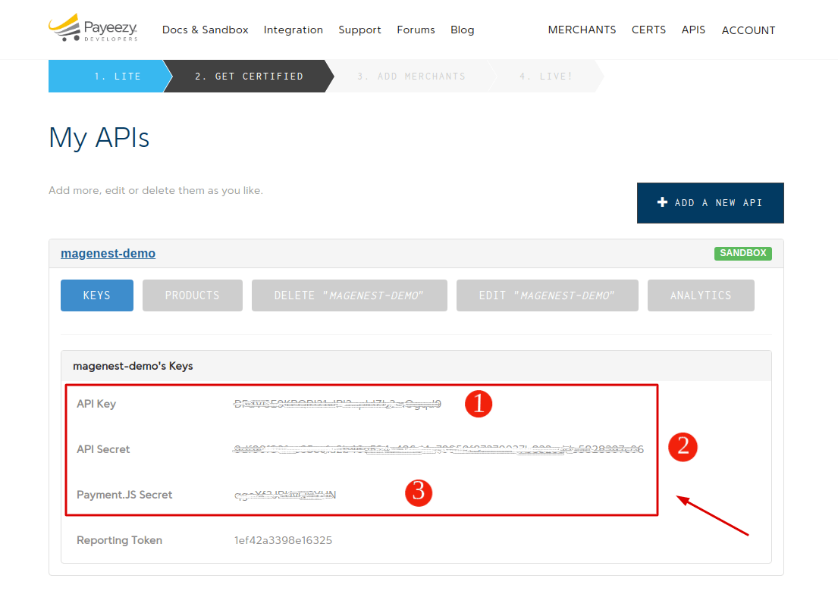The image size is (838, 597).
Task: Switch to the PRODUCTS tab
Action: point(193,295)
